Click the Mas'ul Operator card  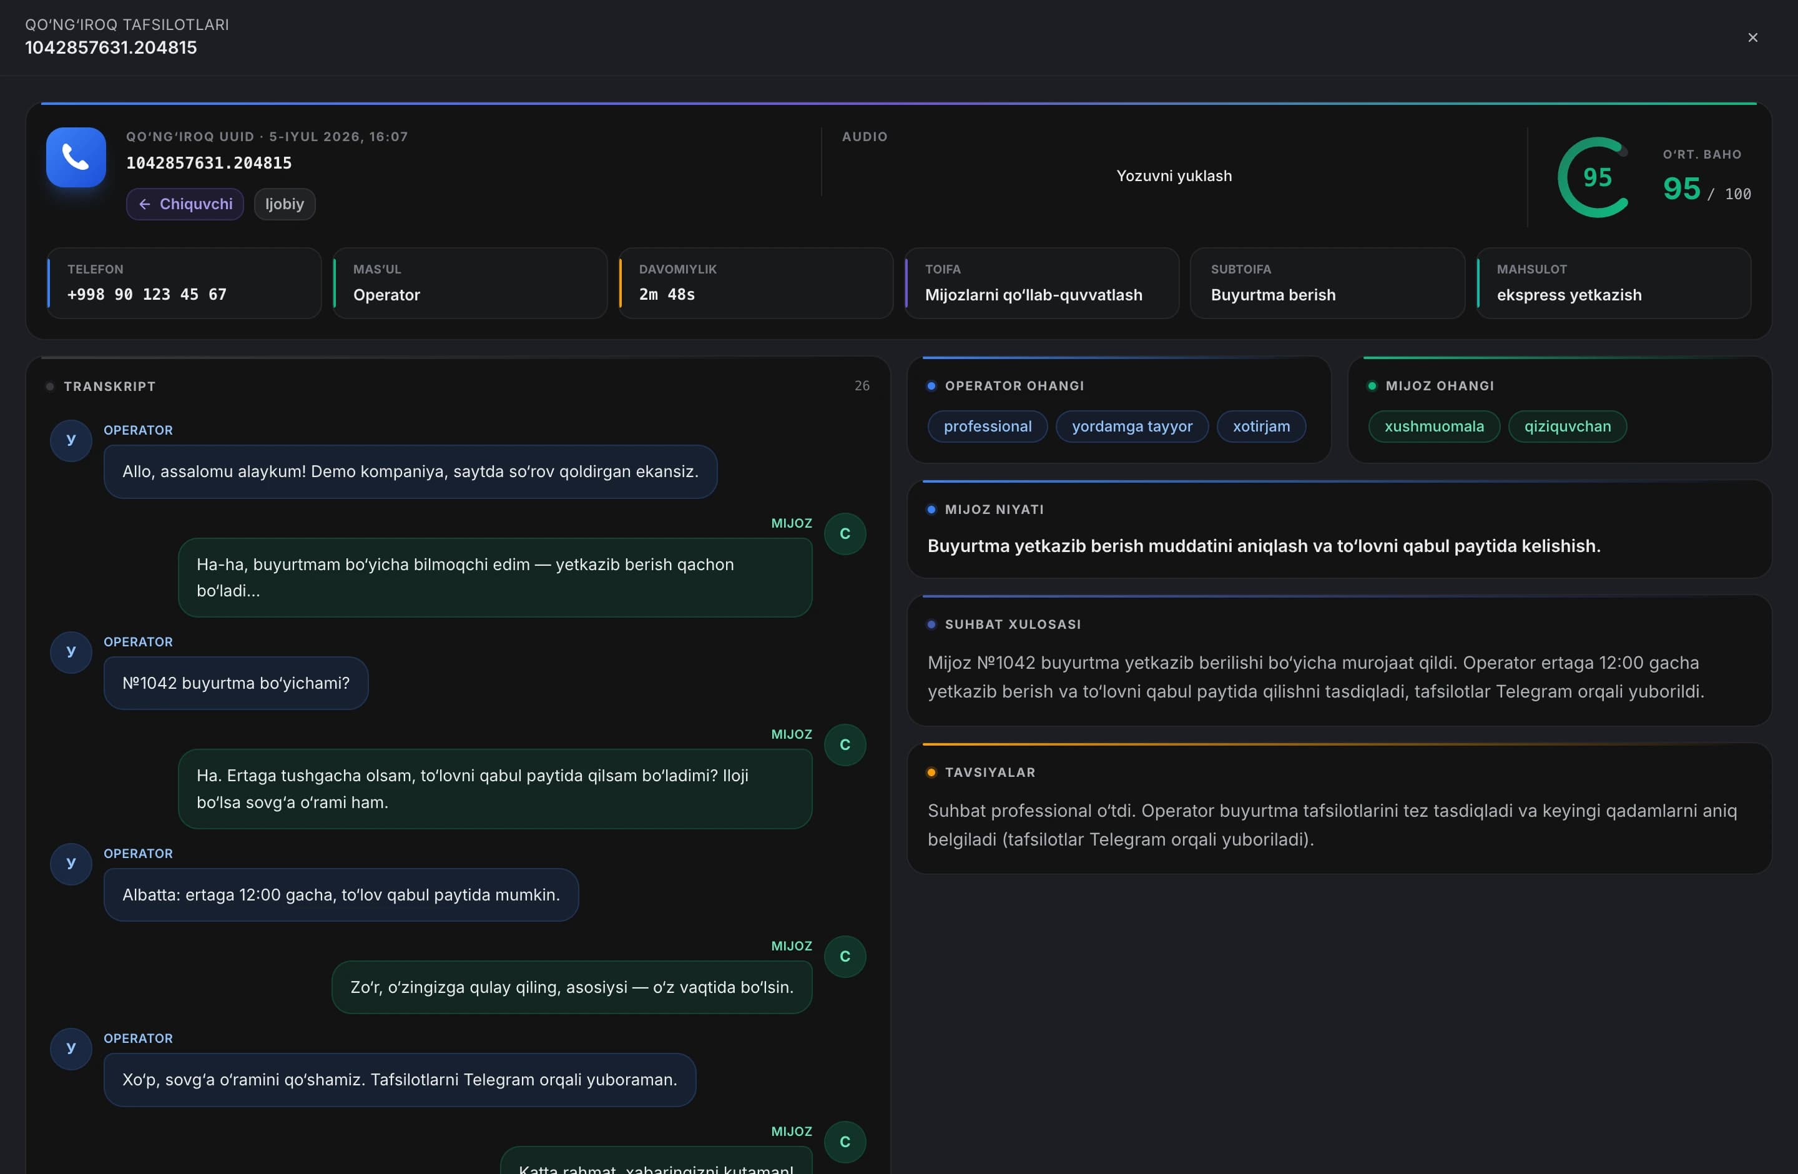[470, 284]
